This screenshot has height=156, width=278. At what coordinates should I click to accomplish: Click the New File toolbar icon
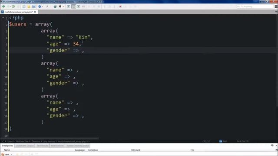pos(24,6)
